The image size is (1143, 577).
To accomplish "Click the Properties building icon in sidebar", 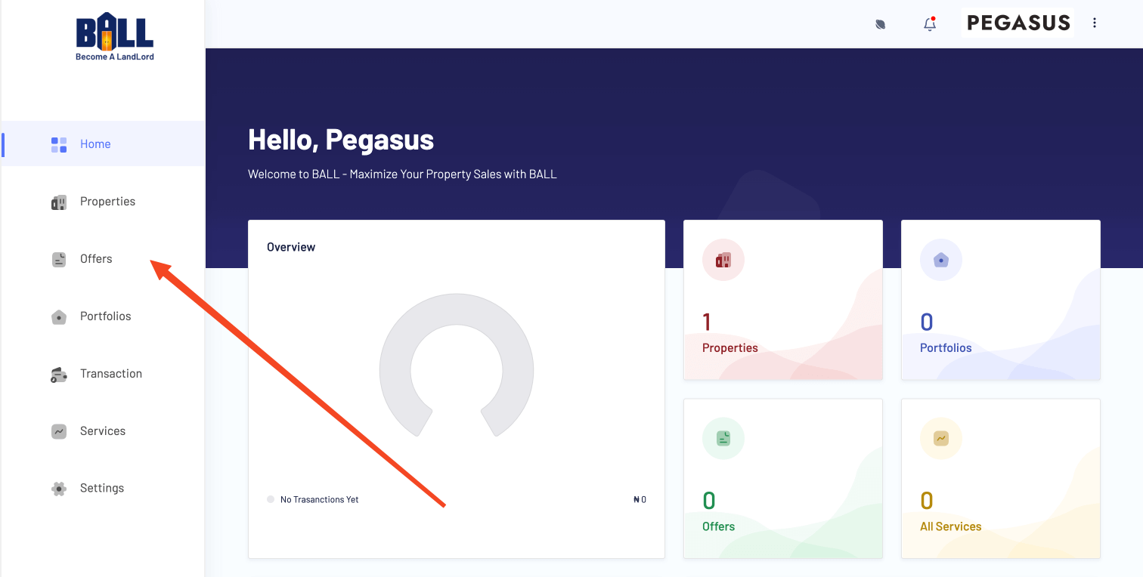I will click(x=59, y=202).
